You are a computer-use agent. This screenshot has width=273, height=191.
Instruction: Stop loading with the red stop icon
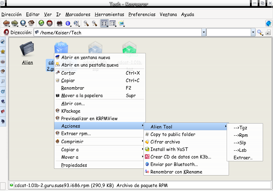coord(50,23)
